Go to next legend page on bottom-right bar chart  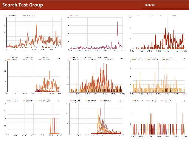(184, 101)
